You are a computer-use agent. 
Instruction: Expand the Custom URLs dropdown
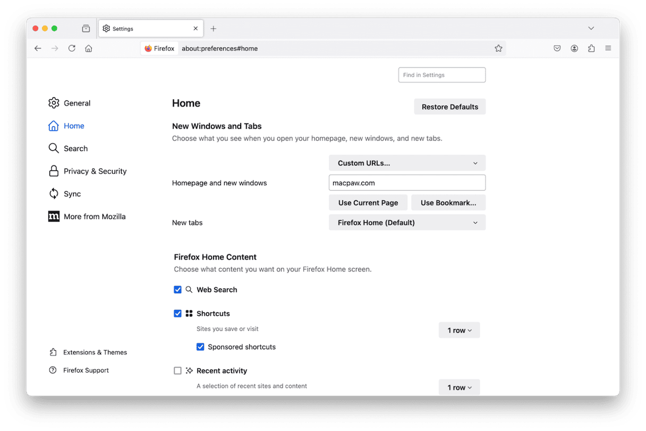[407, 163]
